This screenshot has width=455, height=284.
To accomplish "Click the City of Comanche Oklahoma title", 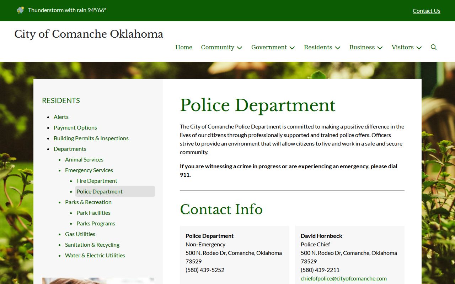I will [x=89, y=34].
